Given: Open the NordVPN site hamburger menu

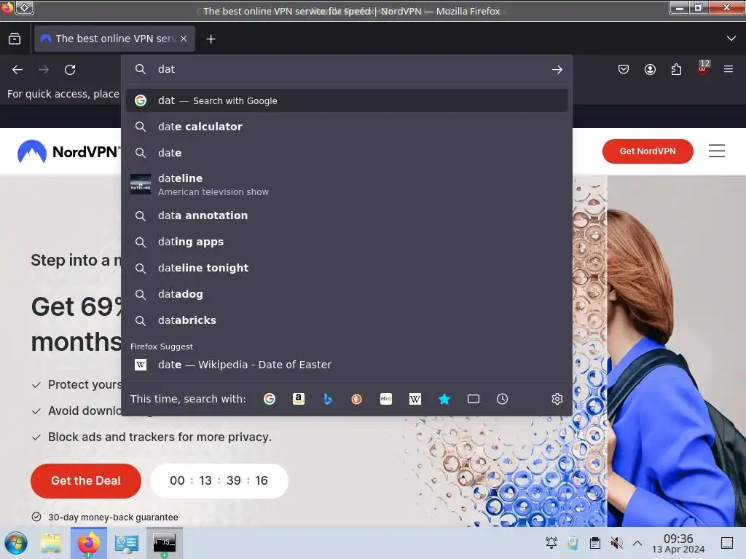Looking at the screenshot, I should click(717, 151).
